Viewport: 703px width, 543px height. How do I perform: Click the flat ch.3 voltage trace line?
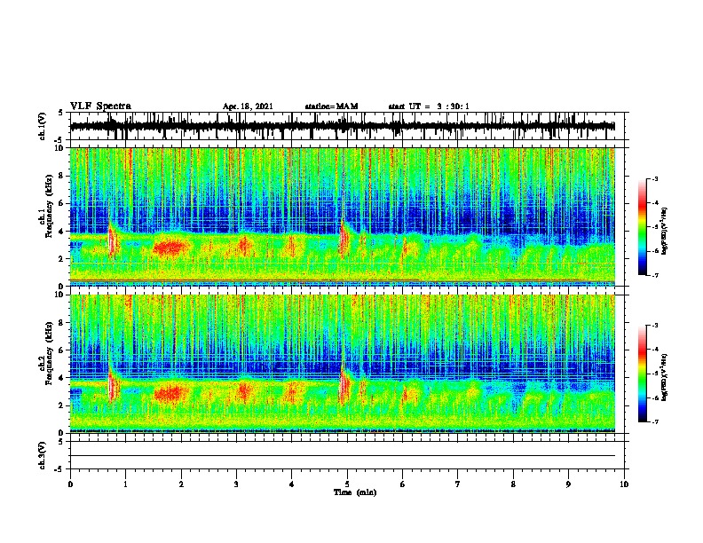343,456
